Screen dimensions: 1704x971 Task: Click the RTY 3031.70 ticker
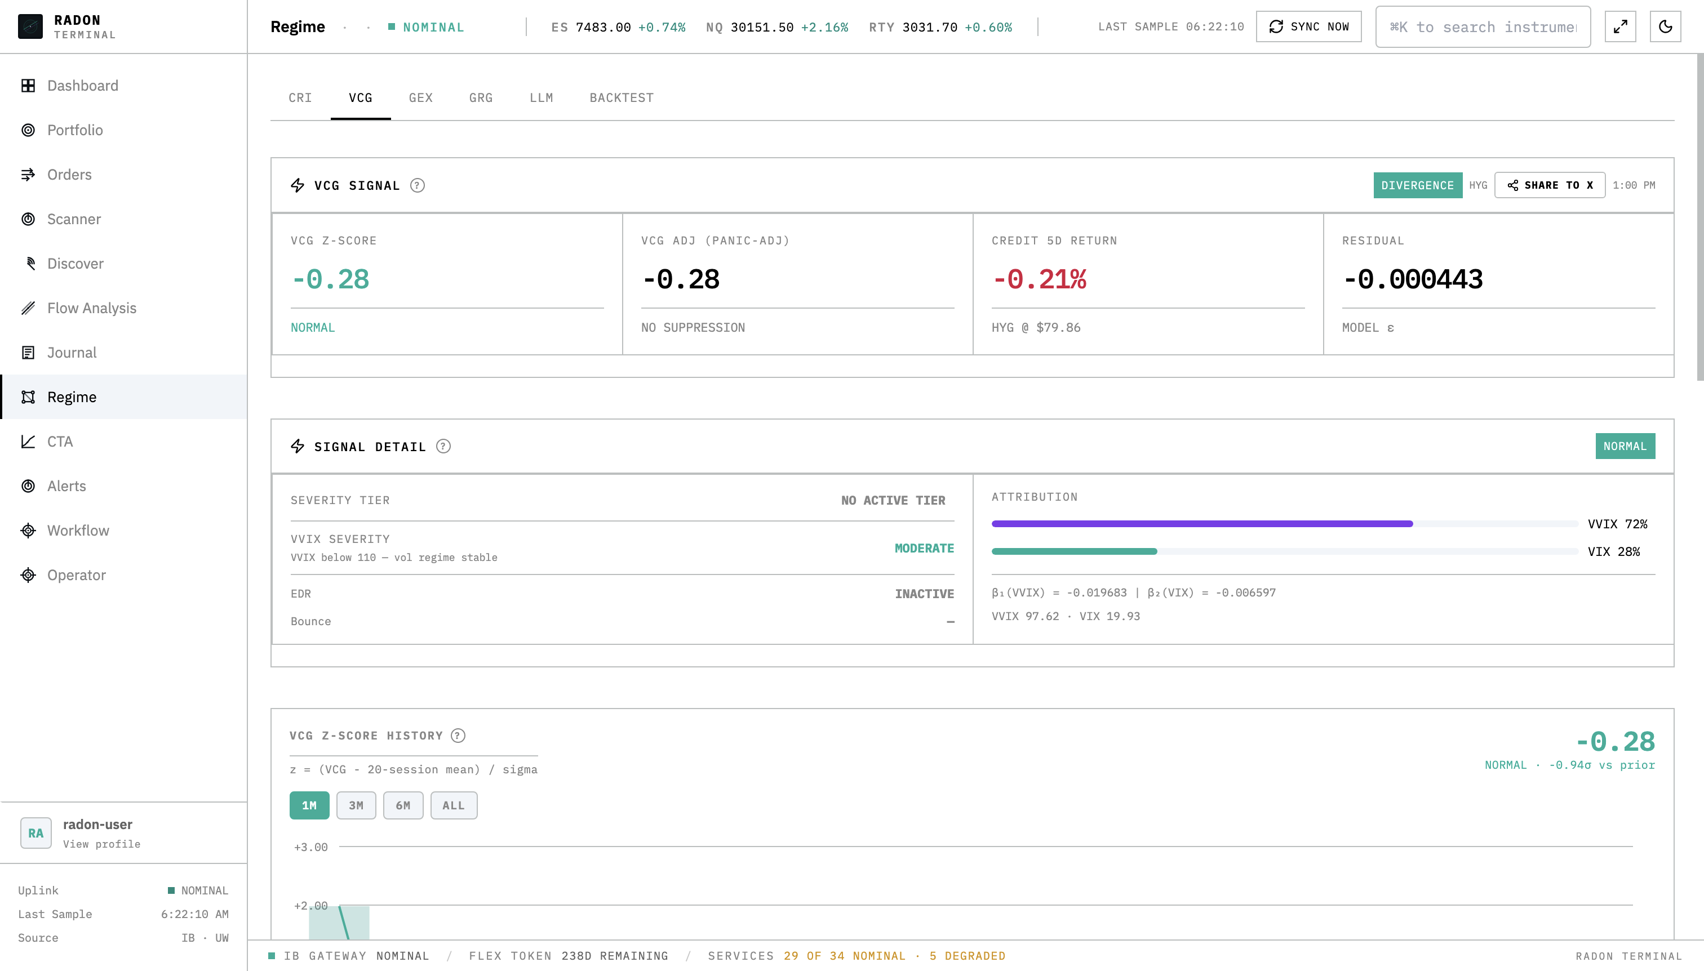click(940, 26)
